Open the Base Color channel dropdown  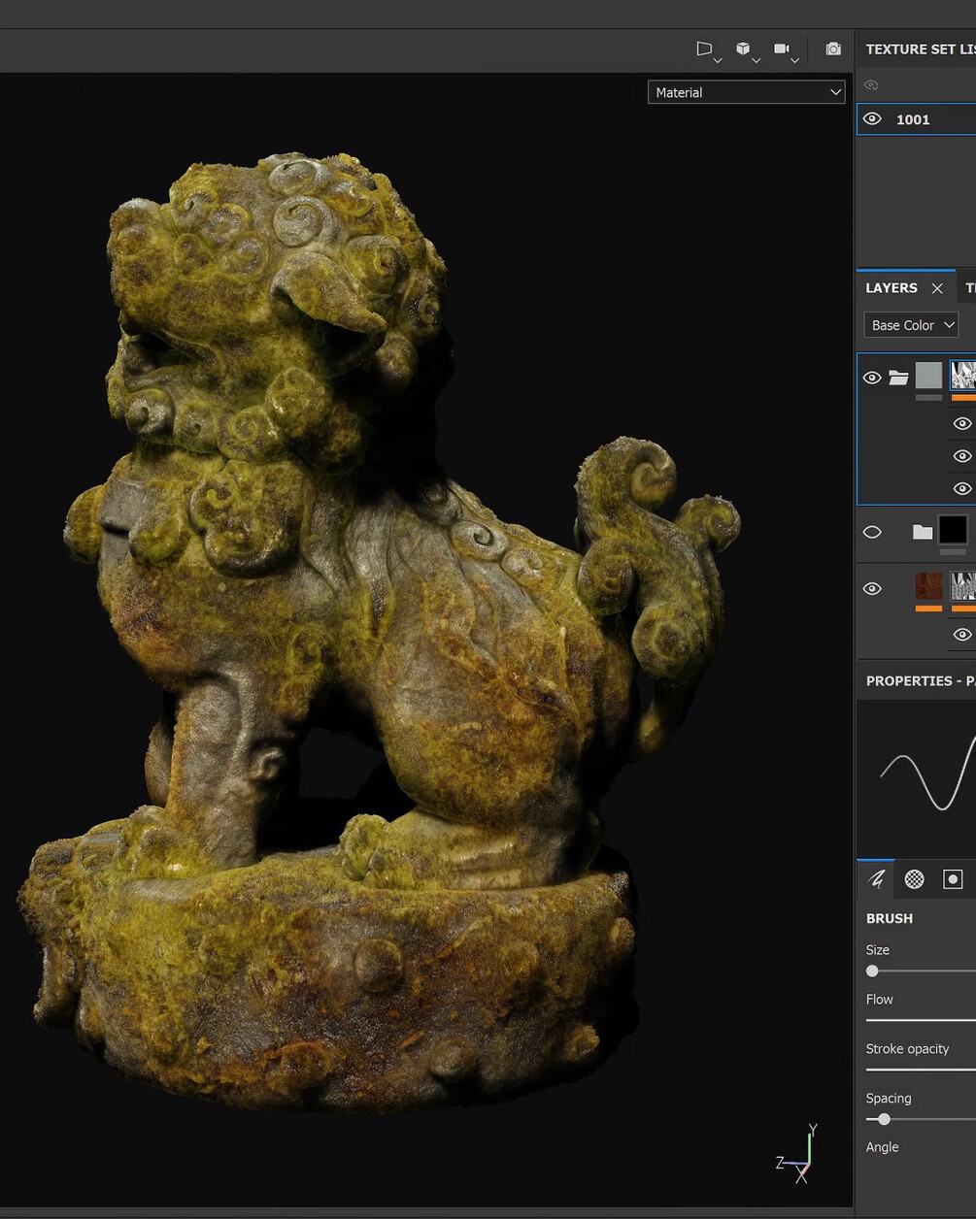click(x=911, y=325)
